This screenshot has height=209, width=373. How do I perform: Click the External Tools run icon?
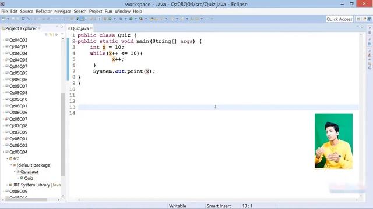click(141, 19)
